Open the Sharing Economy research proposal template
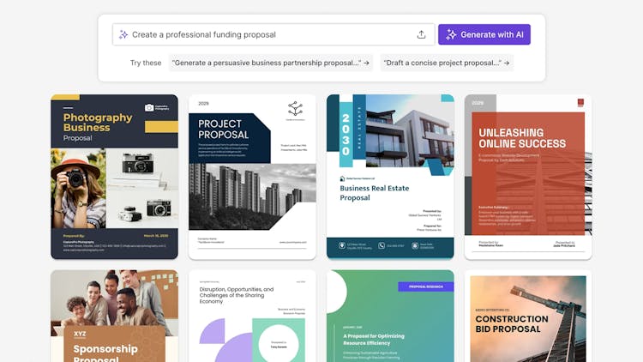Viewport: 643px width, 362px height. pyautogui.click(x=252, y=317)
